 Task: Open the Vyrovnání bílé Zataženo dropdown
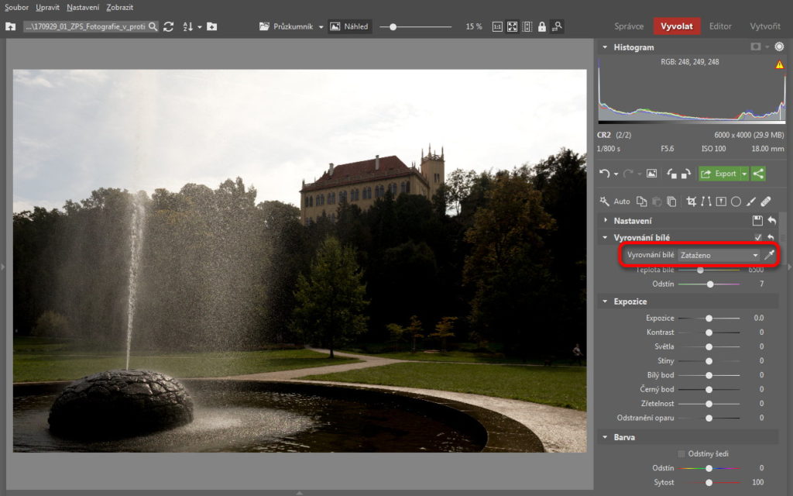pyautogui.click(x=719, y=255)
